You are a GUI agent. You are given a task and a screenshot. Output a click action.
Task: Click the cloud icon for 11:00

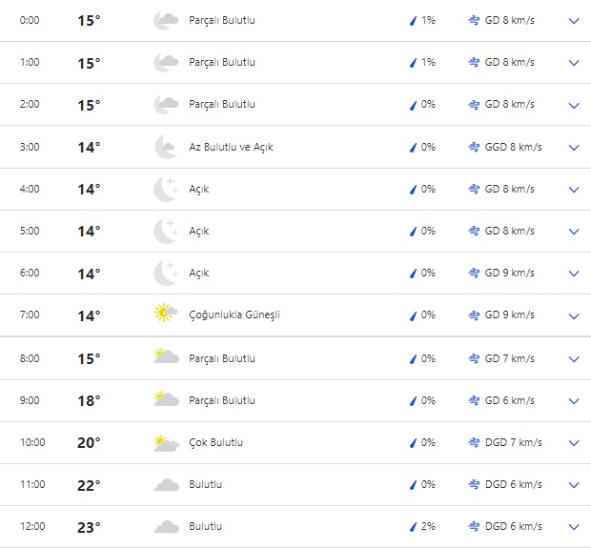click(x=166, y=485)
